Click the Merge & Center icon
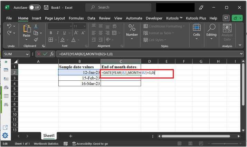This screenshot has width=247, height=147. (x=114, y=33)
